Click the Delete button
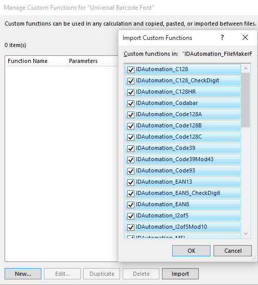The height and width of the screenshot is (285, 258). click(x=141, y=274)
